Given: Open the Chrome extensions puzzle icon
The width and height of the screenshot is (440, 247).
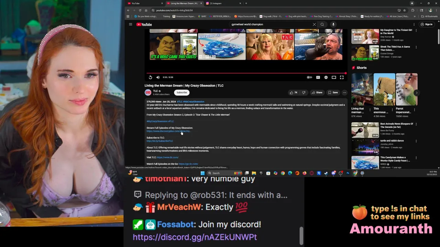Looking at the screenshot, I should pyautogui.click(x=412, y=10).
